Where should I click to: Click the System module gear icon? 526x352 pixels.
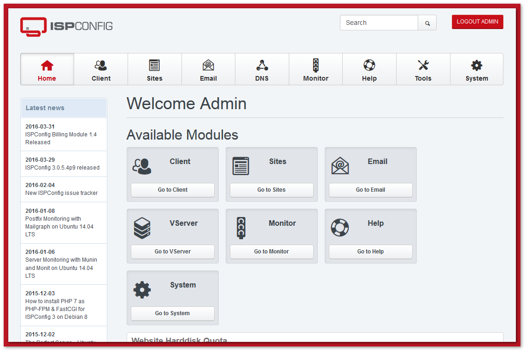142,290
